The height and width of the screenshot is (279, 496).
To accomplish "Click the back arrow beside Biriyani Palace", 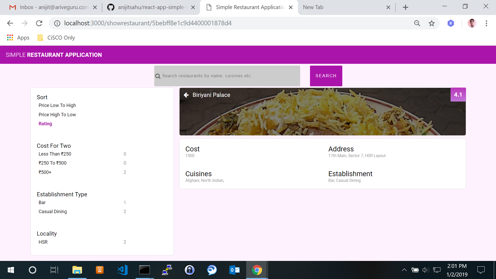I will (186, 95).
